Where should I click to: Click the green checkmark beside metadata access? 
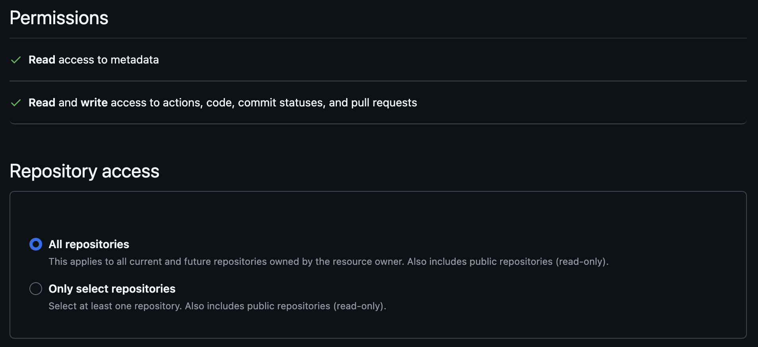pyautogui.click(x=16, y=60)
